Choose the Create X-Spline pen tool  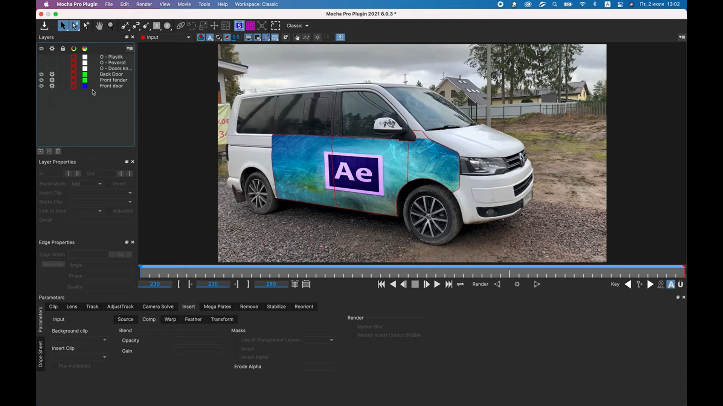coord(125,26)
